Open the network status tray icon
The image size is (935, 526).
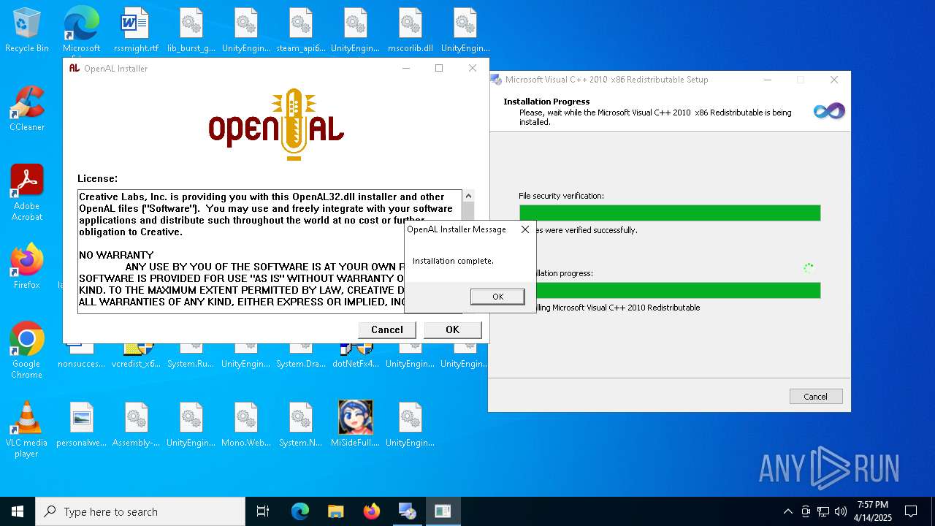(x=823, y=511)
